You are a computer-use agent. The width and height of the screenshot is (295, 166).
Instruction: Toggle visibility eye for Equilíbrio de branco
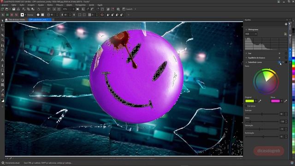[280, 58]
